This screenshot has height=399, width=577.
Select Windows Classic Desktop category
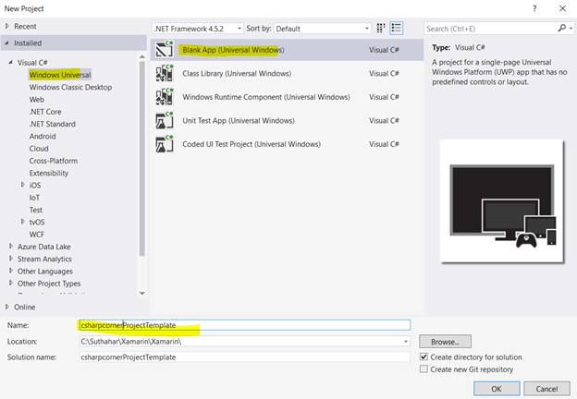pos(70,87)
